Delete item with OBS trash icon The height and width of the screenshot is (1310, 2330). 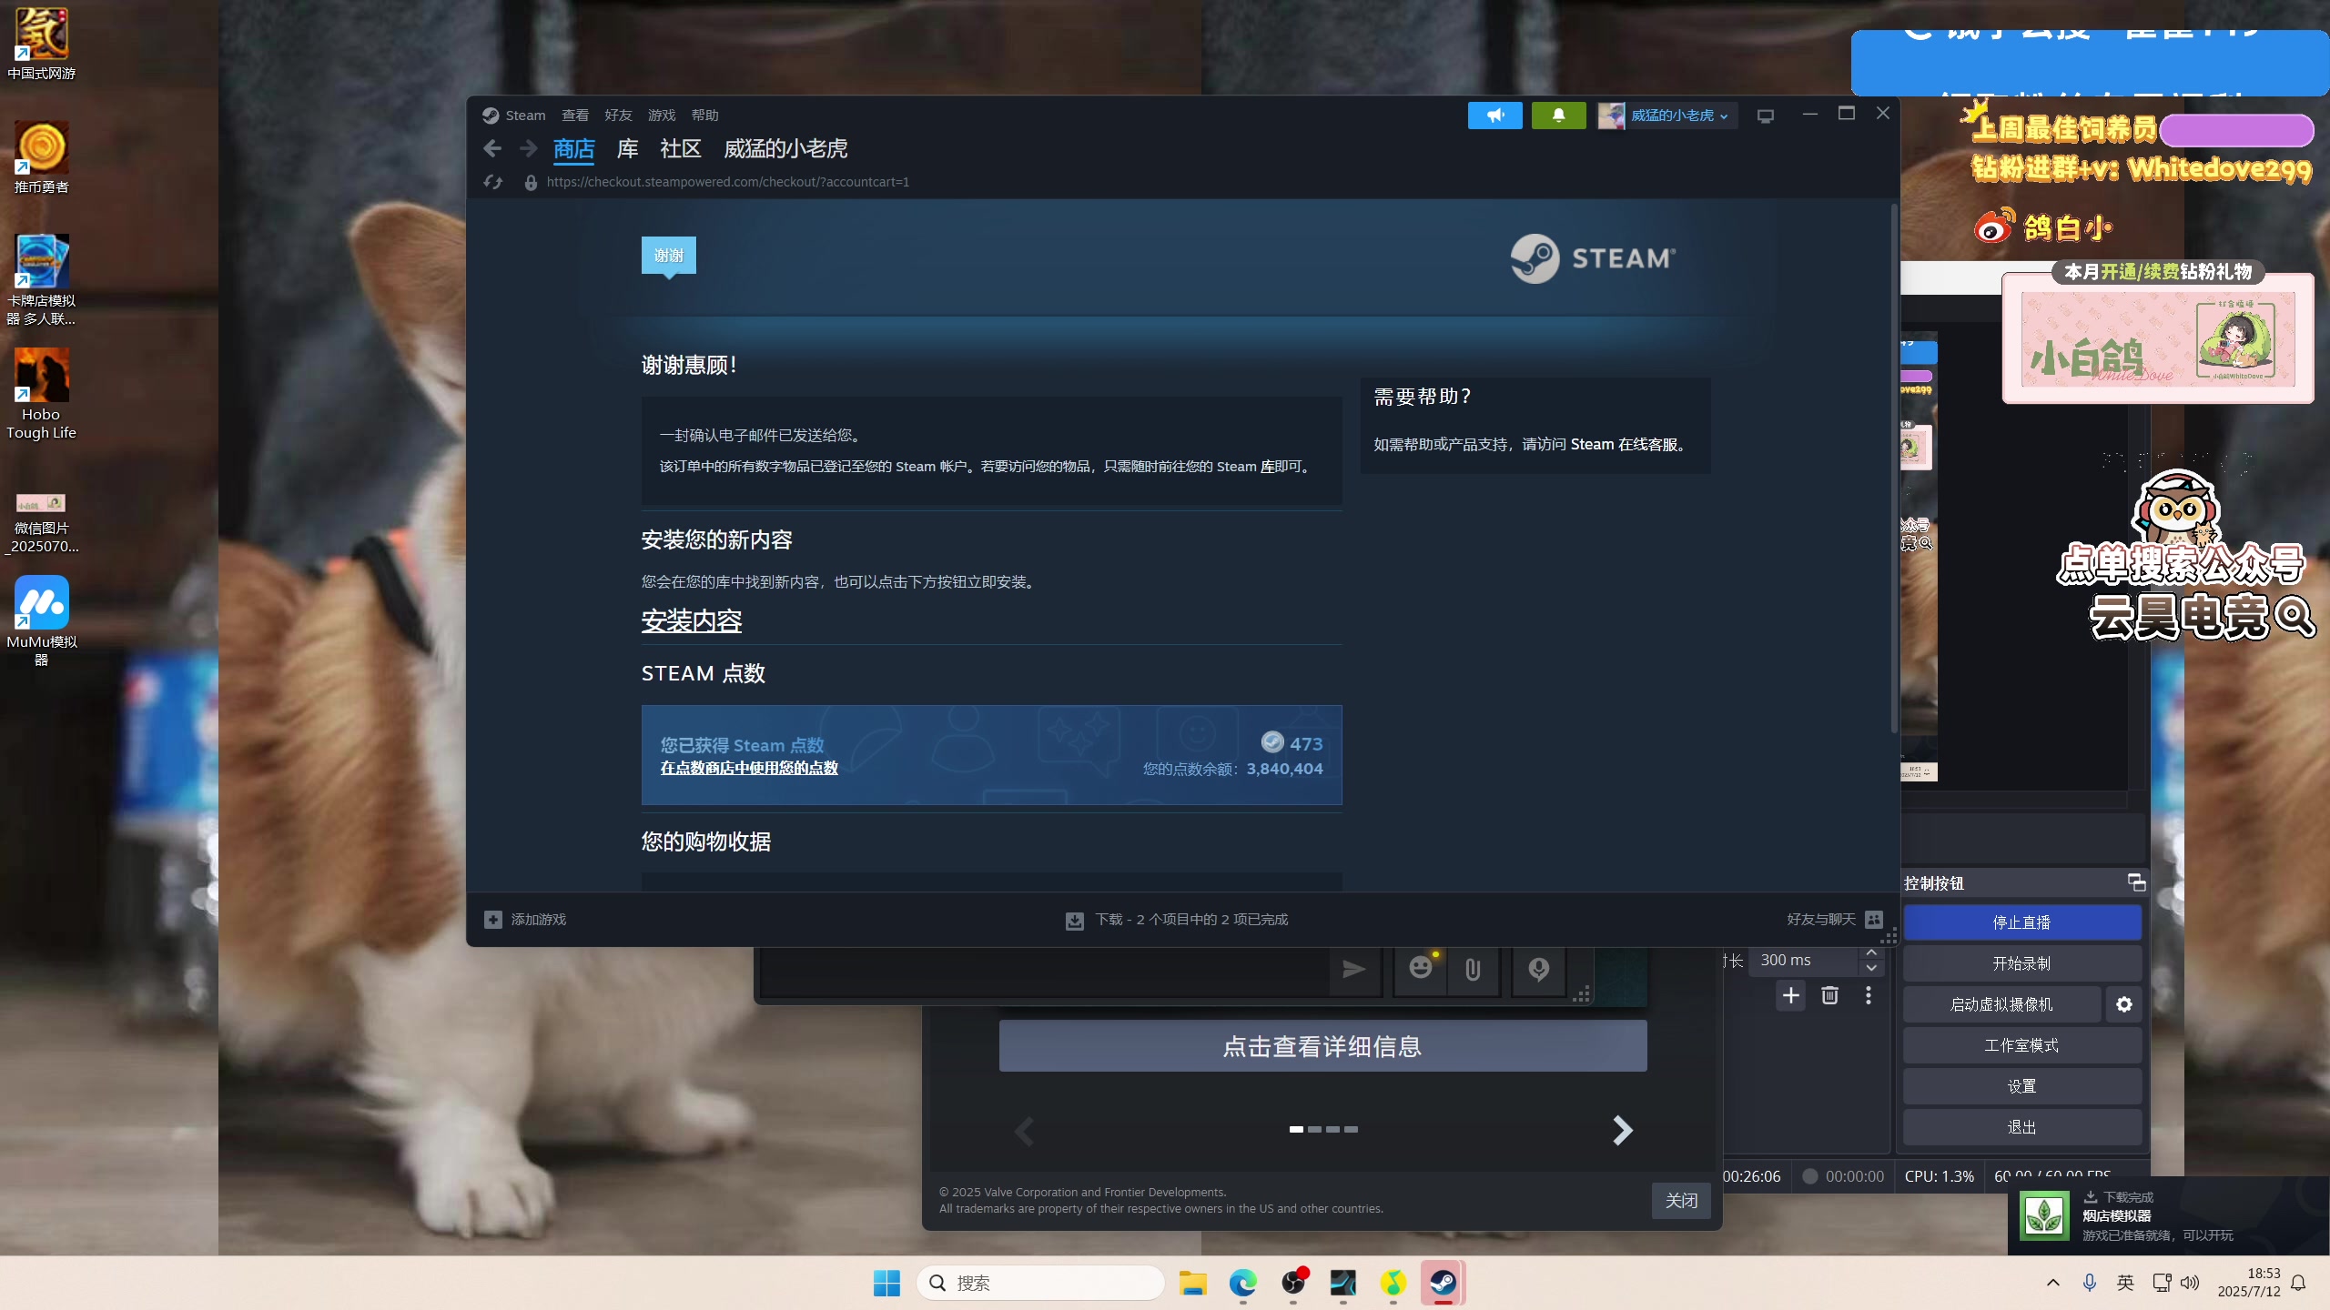click(1829, 996)
